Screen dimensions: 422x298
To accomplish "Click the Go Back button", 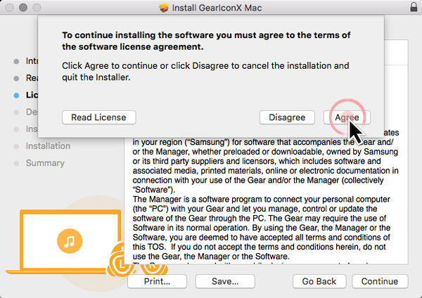I will tap(319, 281).
